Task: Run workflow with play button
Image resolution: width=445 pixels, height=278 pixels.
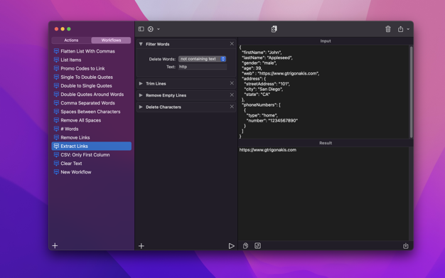Action: tap(232, 246)
